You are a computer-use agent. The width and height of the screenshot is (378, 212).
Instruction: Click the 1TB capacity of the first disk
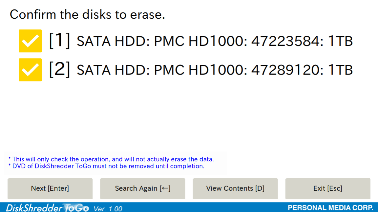pyautogui.click(x=340, y=41)
